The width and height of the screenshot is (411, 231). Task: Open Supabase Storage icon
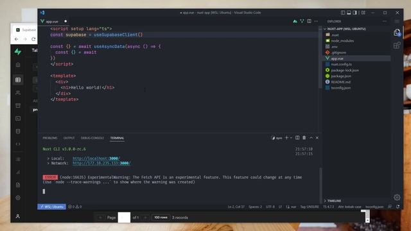coord(18,105)
